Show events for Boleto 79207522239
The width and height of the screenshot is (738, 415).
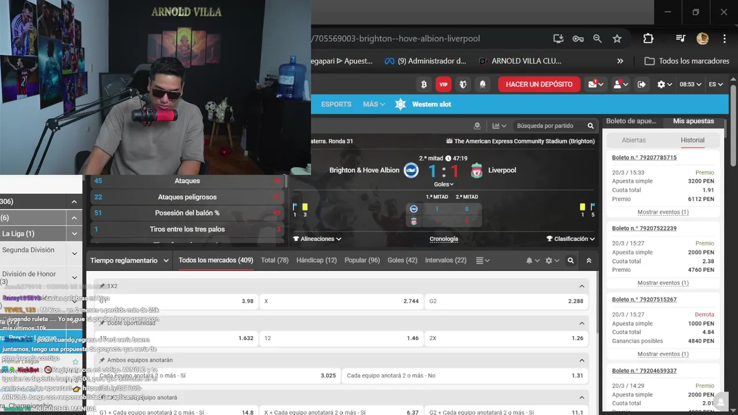[663, 283]
